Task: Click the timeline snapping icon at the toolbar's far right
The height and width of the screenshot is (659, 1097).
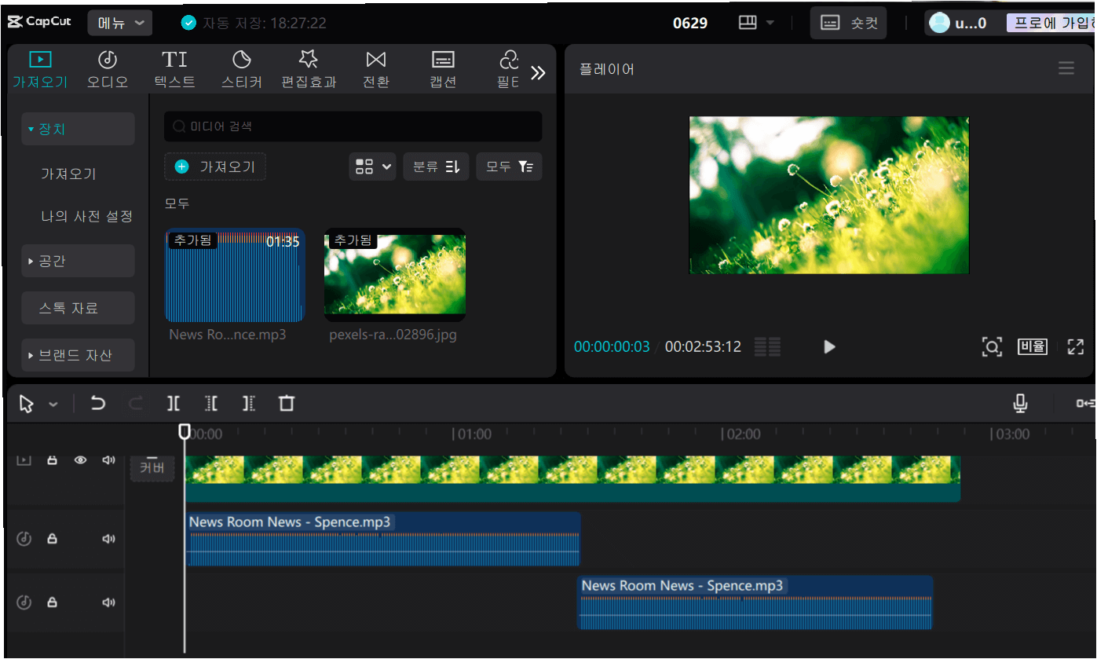Action: tap(1085, 404)
